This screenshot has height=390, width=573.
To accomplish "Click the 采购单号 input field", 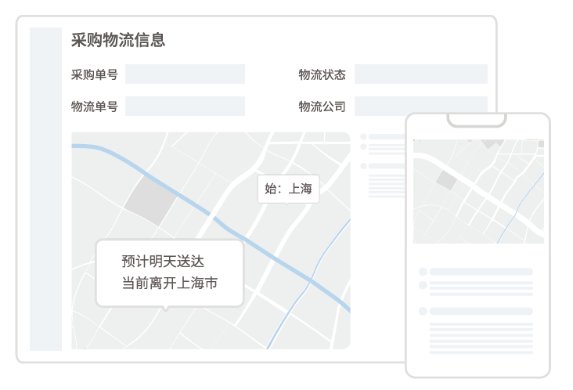I will [185, 74].
